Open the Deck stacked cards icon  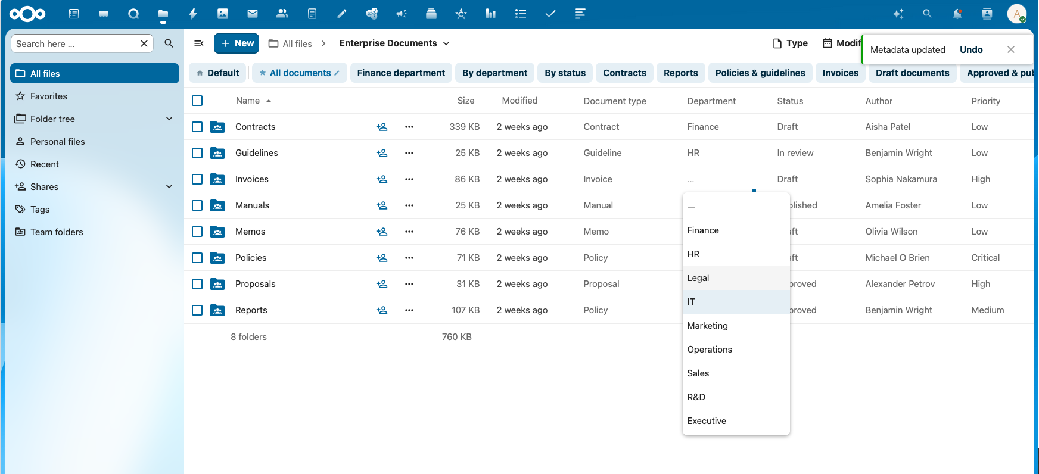(431, 14)
